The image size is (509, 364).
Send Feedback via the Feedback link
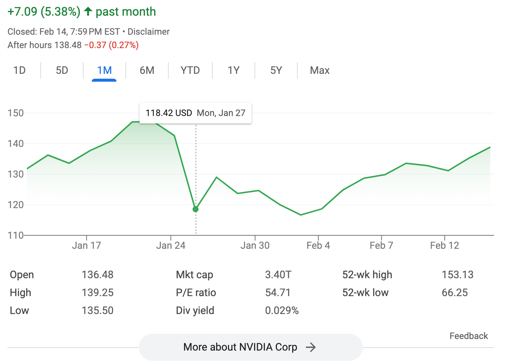tap(469, 336)
